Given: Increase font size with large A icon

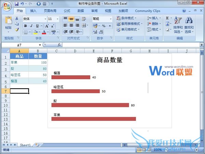Looking at the screenshot, I should [47, 26].
